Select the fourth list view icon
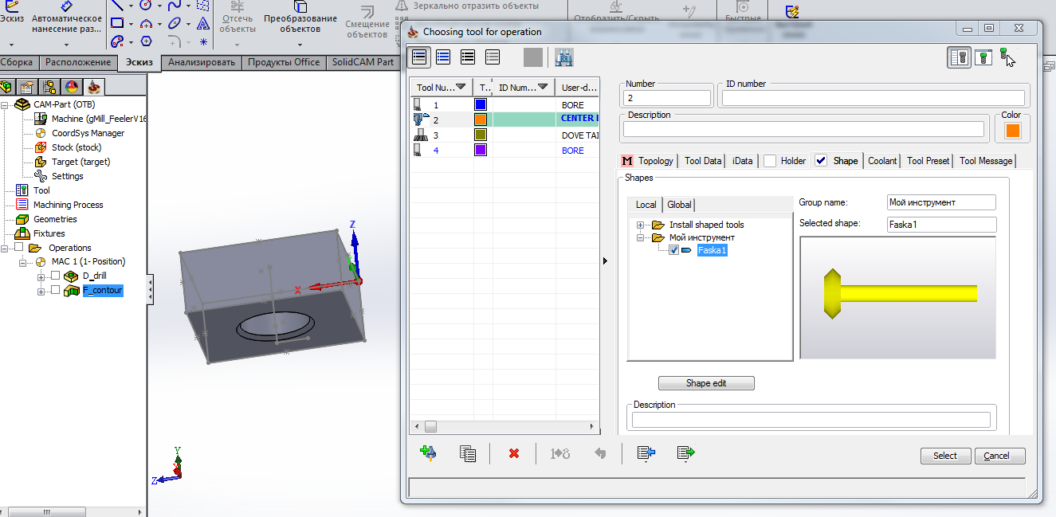1056x517 pixels. click(493, 57)
